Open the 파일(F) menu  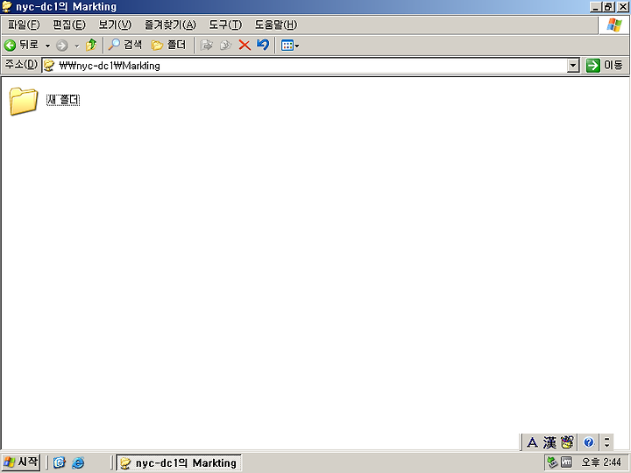pos(24,25)
